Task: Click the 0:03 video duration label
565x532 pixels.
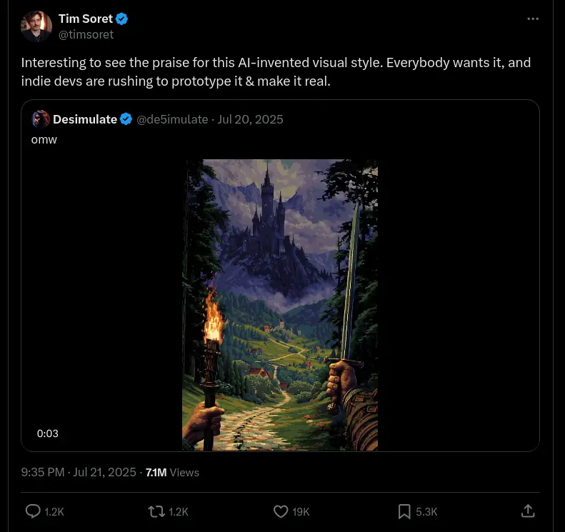Action: (48, 433)
